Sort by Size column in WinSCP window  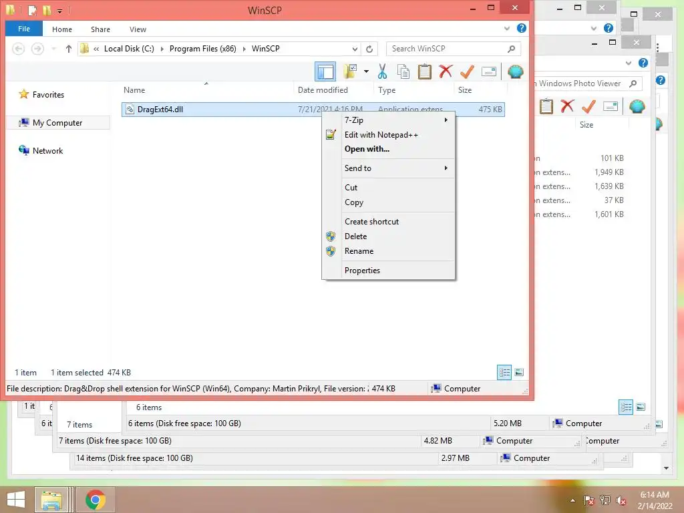tap(480, 90)
